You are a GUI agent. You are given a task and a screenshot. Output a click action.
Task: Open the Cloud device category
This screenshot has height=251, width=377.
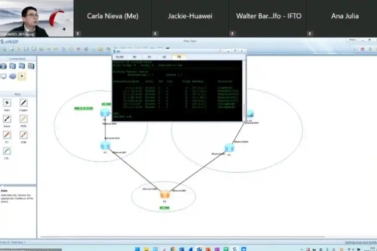pyautogui.click(x=13, y=76)
